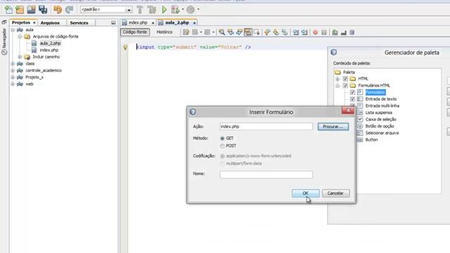
Task: Run the project with green play icon
Action: click(x=165, y=10)
